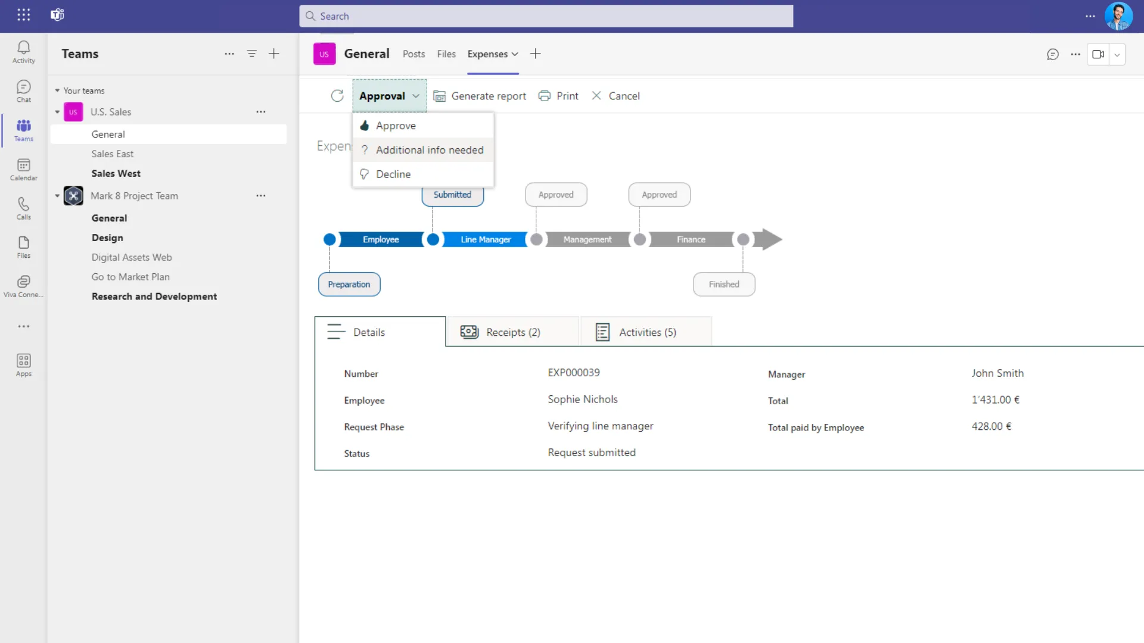Image resolution: width=1144 pixels, height=643 pixels.
Task: Switch to the Receipts (2) tab
Action: (x=512, y=332)
